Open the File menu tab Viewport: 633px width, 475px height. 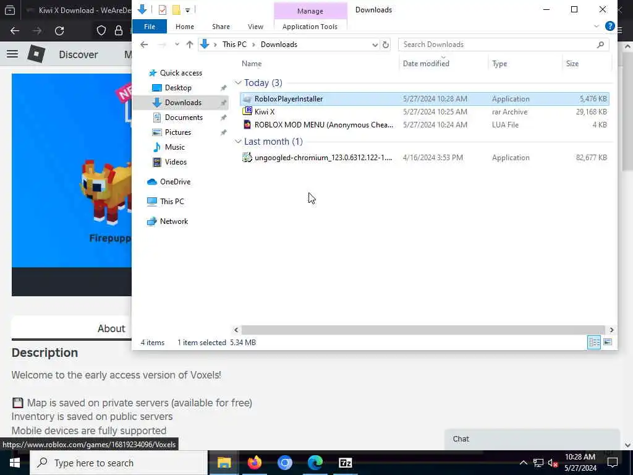(150, 27)
